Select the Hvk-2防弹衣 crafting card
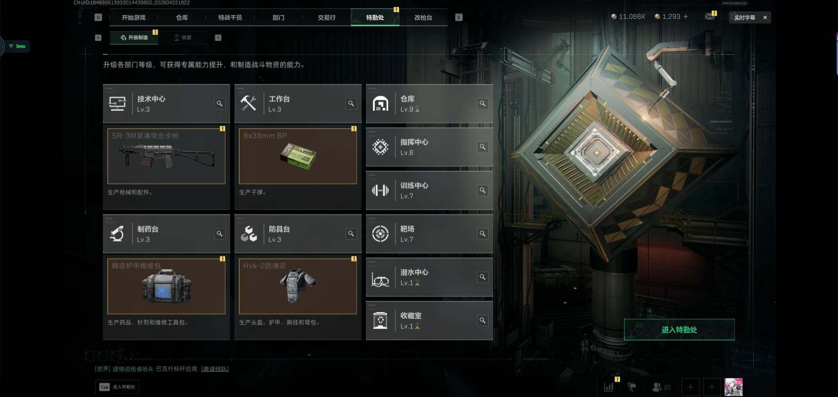This screenshot has width=838, height=397. (x=298, y=286)
